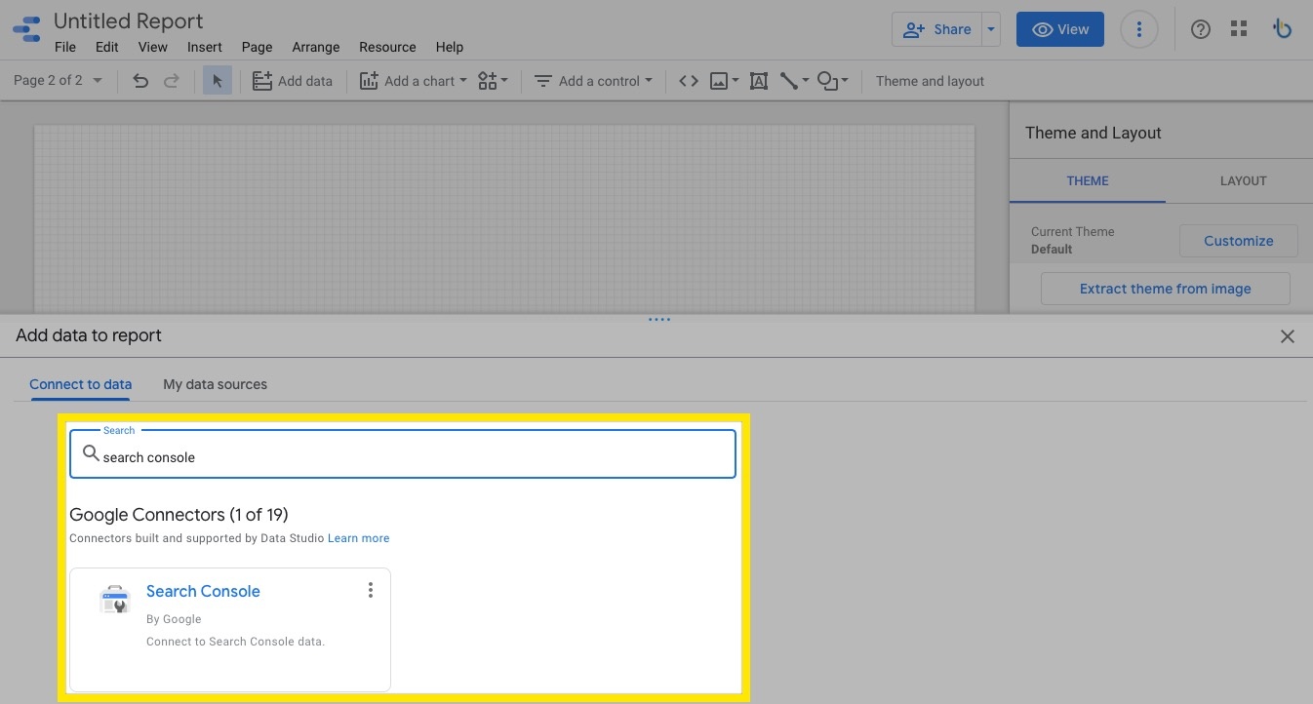Open the Line tool dropdown
The image size is (1313, 704).
pos(794,81)
